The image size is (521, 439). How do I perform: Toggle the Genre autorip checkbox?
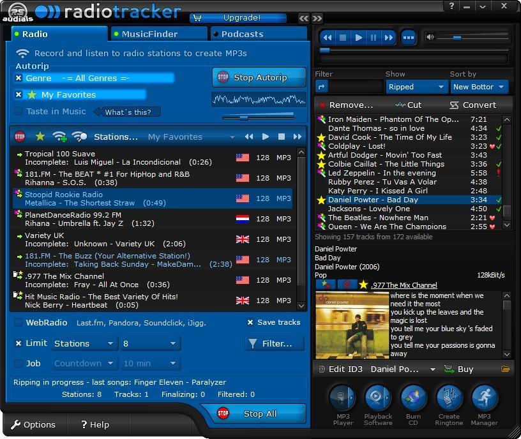click(x=19, y=78)
